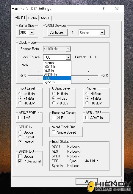Click the Configure... button for WDM Devices
Viewport: 133px width, 194px height.
coord(57,32)
